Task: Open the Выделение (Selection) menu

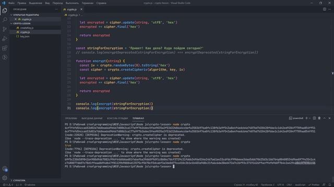Action: [35, 3]
